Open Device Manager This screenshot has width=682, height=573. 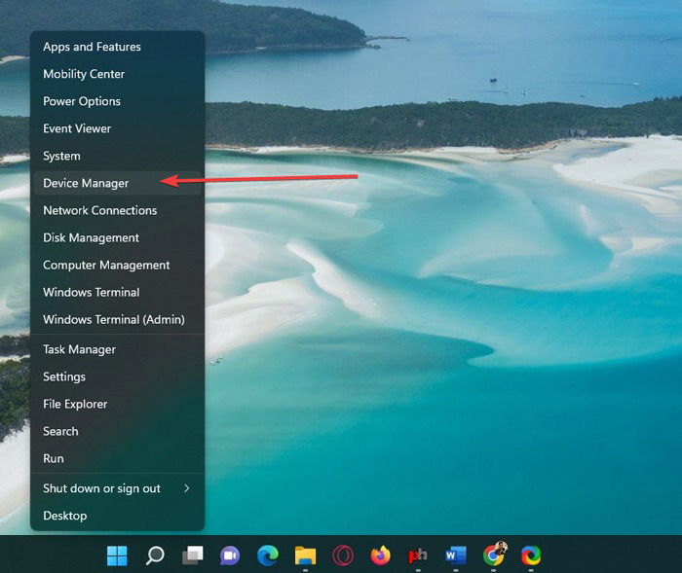(118, 183)
